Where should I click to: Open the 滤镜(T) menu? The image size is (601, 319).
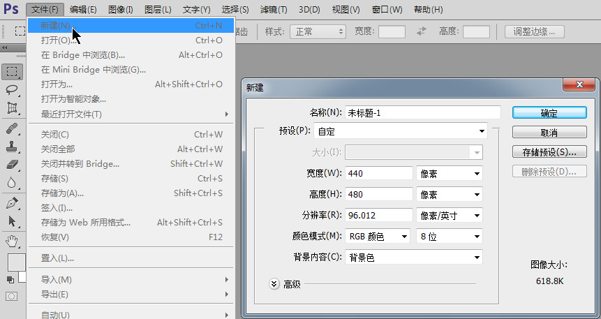point(274,10)
